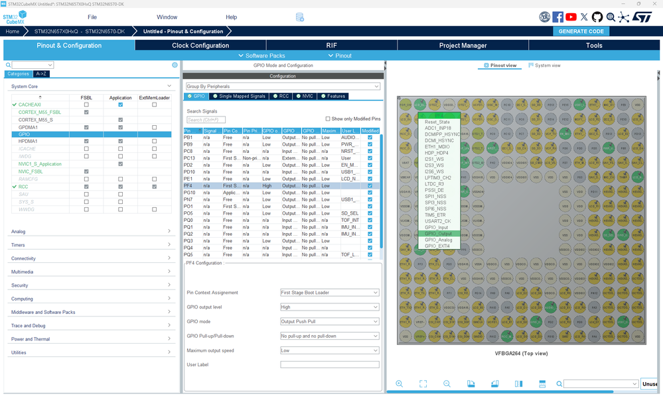Select the PF4 row in GPIO table
663x396 pixels.
[x=281, y=185]
